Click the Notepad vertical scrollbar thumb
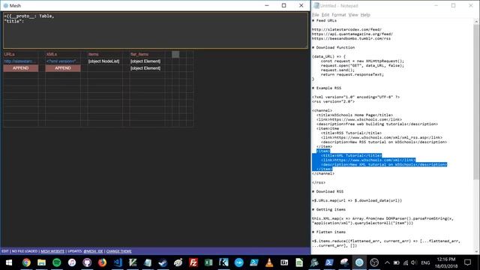 tap(476, 101)
